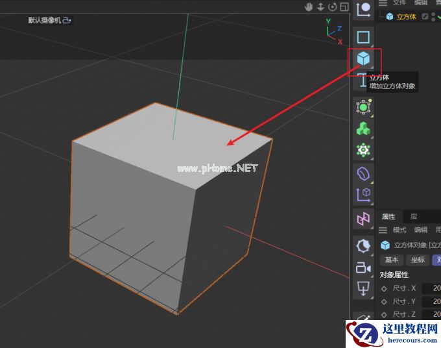Open the green Cloner MoGraph icon
This screenshot has height=348, width=441.
pos(363,129)
